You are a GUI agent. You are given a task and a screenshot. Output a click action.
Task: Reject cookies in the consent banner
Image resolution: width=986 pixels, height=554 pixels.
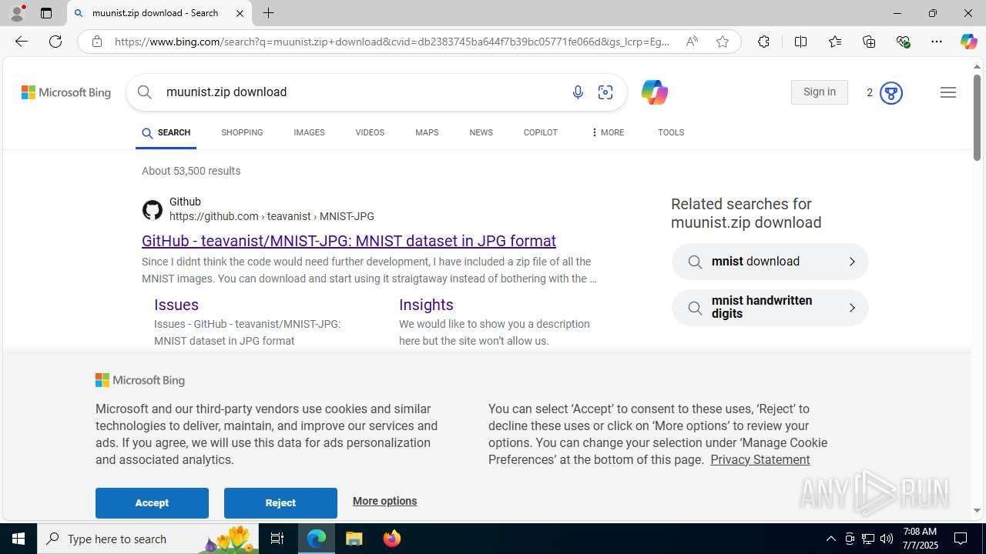click(x=280, y=502)
